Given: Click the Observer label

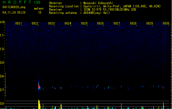Looking at the screenshot, I should (x=56, y=3).
